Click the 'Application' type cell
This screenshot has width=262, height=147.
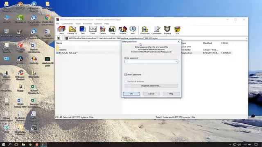(x=187, y=53)
